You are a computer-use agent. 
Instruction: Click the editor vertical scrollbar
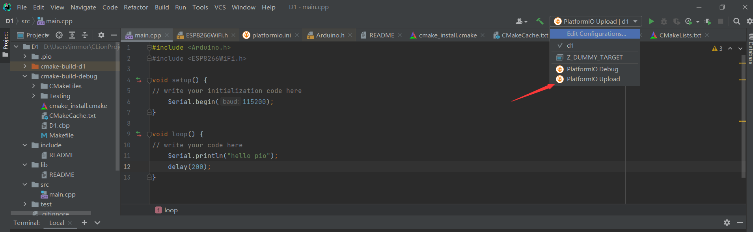743,116
